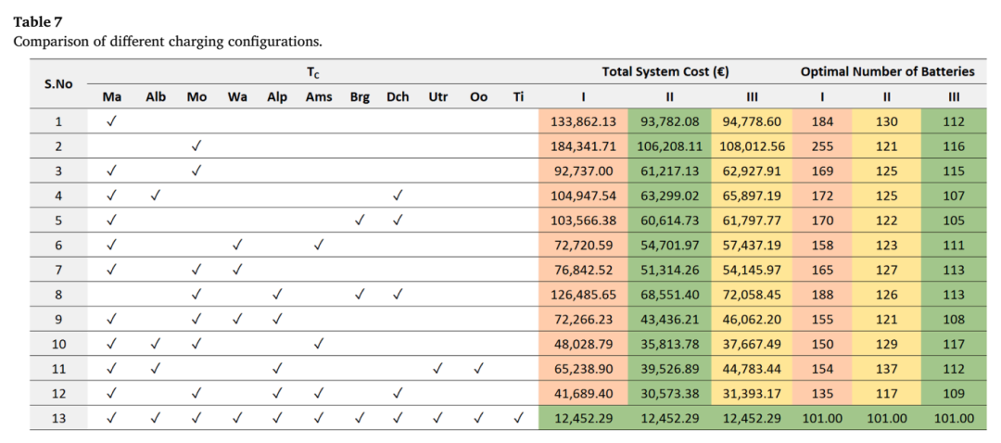
Task: Click the cost value 51,314.26
Action: tap(670, 270)
